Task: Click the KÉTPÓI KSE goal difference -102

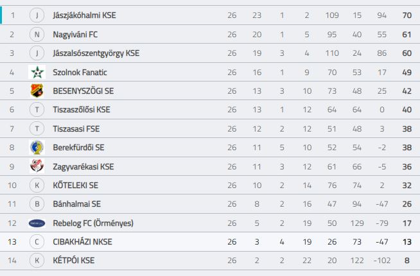Action: (382, 261)
